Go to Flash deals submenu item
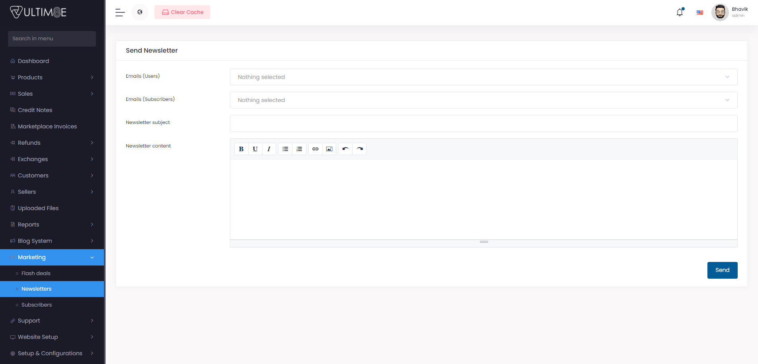The height and width of the screenshot is (364, 758). point(36,273)
